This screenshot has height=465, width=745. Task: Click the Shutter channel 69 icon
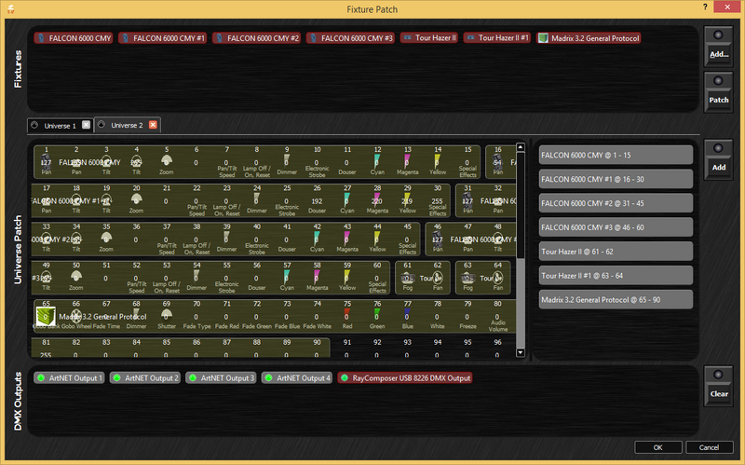pos(167,314)
